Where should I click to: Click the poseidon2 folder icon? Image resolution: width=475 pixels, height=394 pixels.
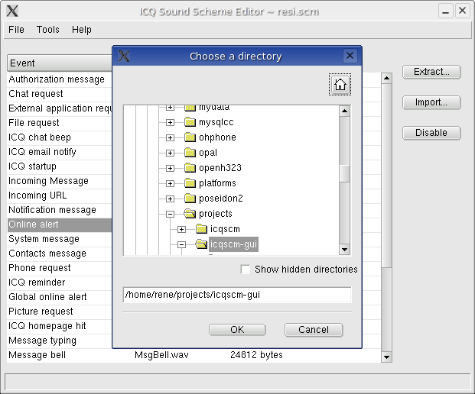point(190,199)
